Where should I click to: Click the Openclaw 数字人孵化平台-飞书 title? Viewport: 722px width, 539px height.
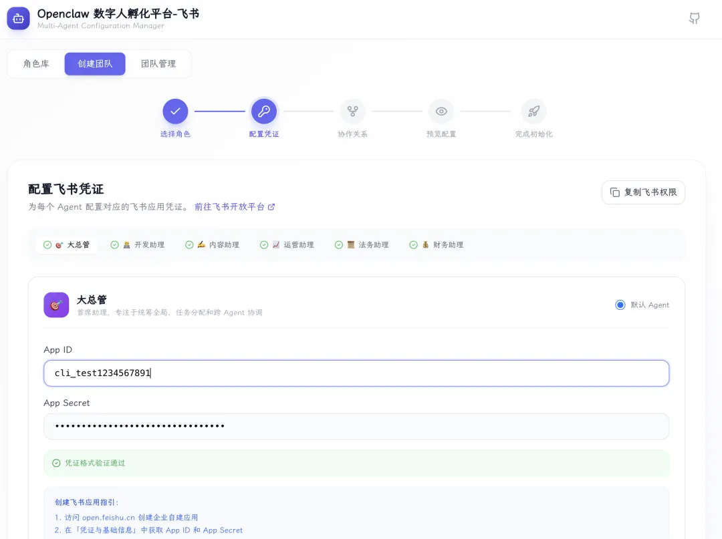coord(118,14)
